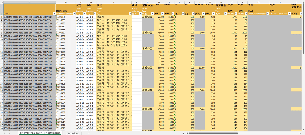Select column L header

click(200, 2)
